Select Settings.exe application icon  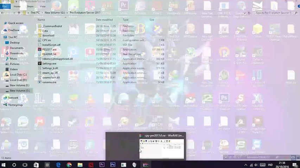[40, 63]
